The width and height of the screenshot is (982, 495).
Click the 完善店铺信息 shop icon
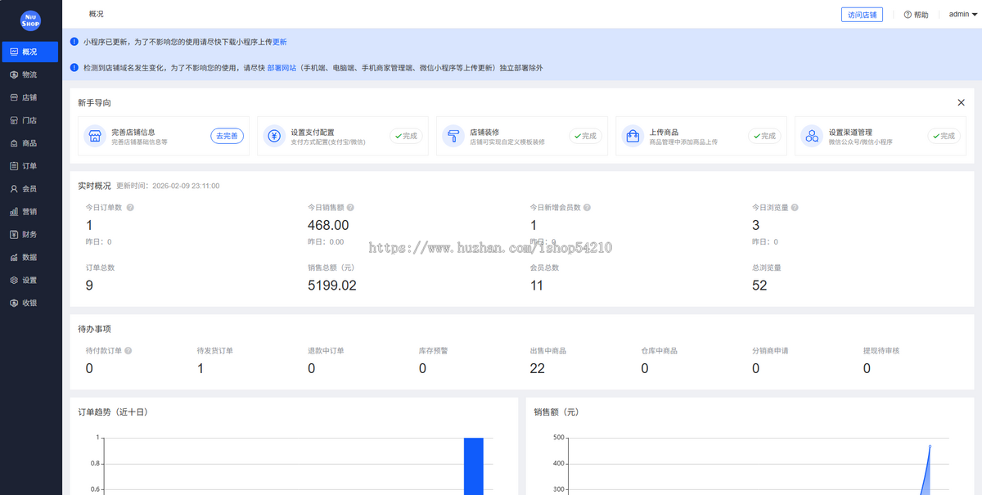(96, 136)
